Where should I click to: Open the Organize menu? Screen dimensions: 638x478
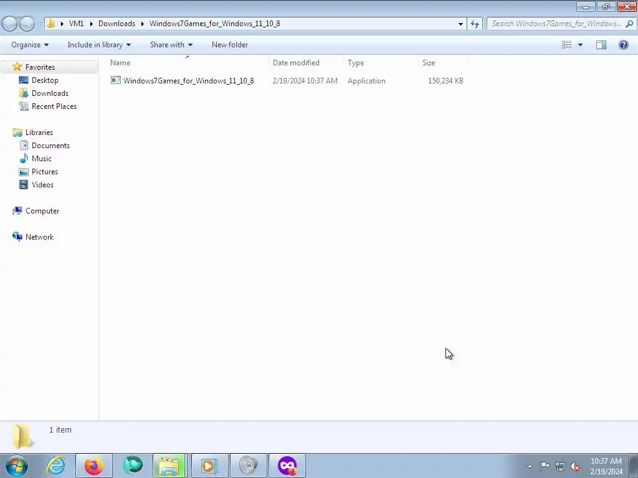[30, 45]
